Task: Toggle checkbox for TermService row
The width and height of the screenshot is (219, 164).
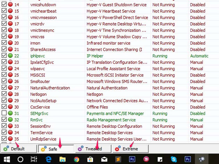Action: pyautogui.click(x=4, y=132)
